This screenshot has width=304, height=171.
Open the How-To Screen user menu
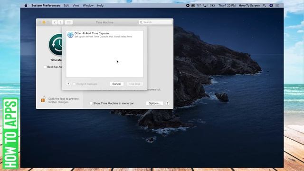coord(249,5)
